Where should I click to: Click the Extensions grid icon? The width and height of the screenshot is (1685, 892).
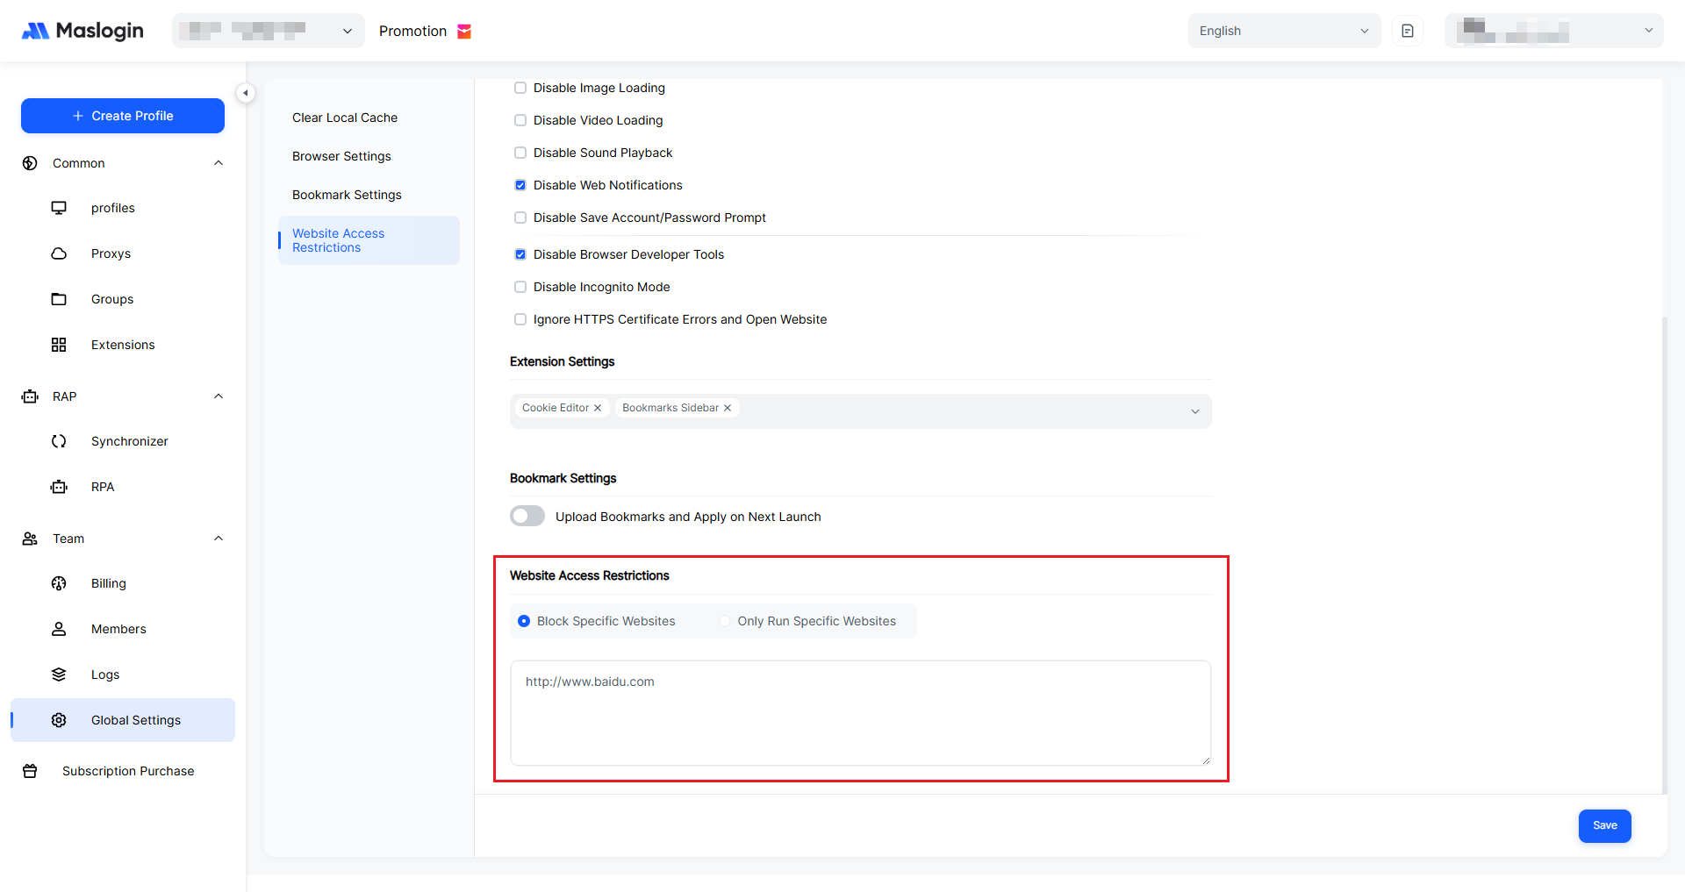[x=59, y=345]
